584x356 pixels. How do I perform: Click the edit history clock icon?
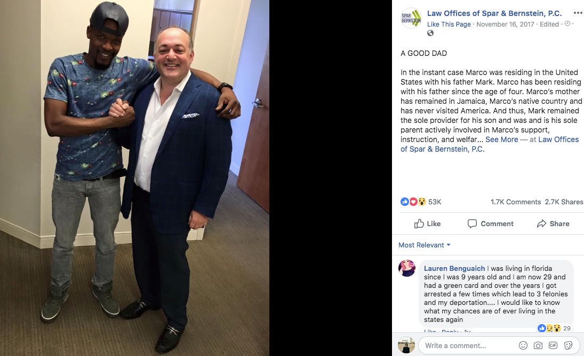point(567,24)
